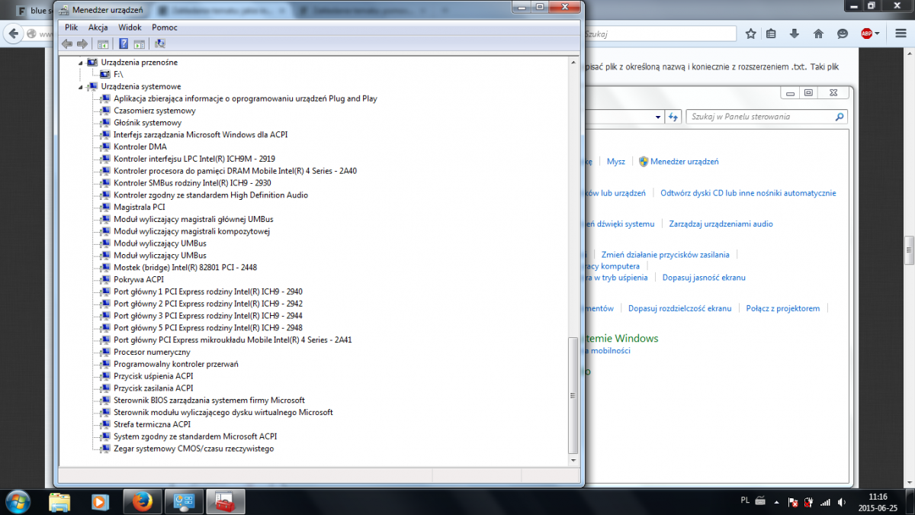Click the Scan for hardware changes toolbar icon
Viewport: 915px width, 515px height.
click(159, 43)
